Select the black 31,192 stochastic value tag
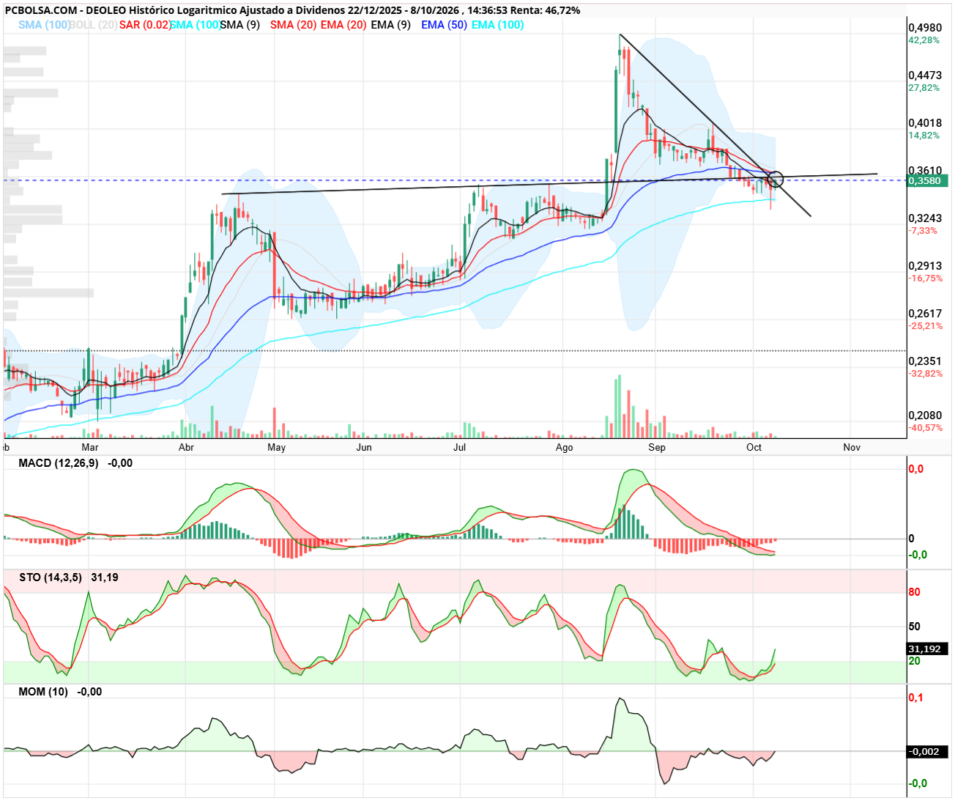 click(928, 649)
